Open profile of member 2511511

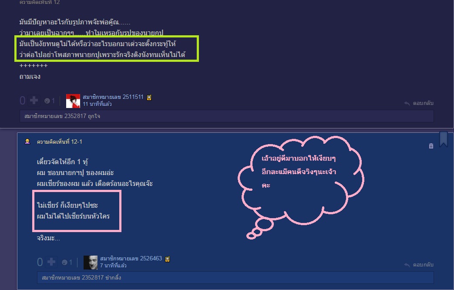(113, 97)
